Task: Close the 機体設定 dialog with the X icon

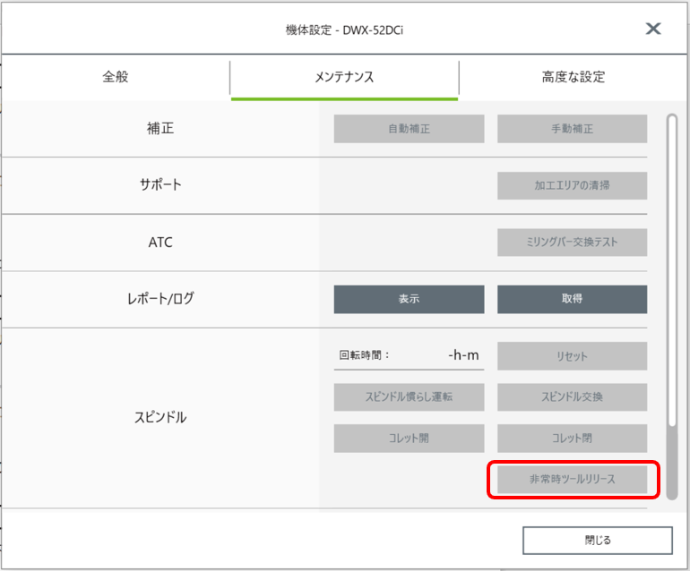Action: (653, 29)
